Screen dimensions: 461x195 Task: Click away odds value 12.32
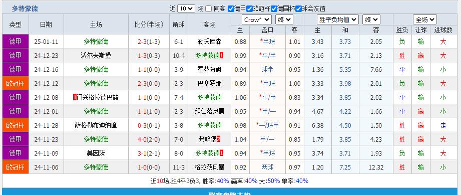(x=376, y=167)
